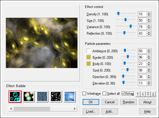The image size is (159, 118).
Task: Click the move to bottom arrow icon
Action: pos(153,94)
